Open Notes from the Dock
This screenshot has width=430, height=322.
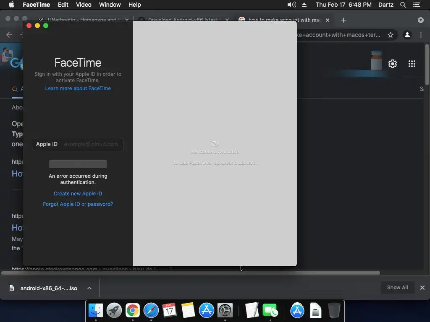(x=188, y=311)
